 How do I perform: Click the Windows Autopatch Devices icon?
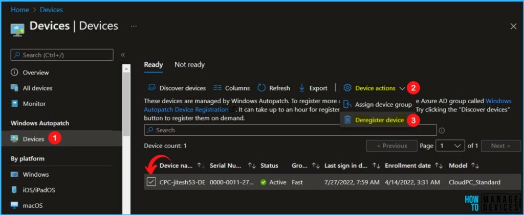(14, 139)
